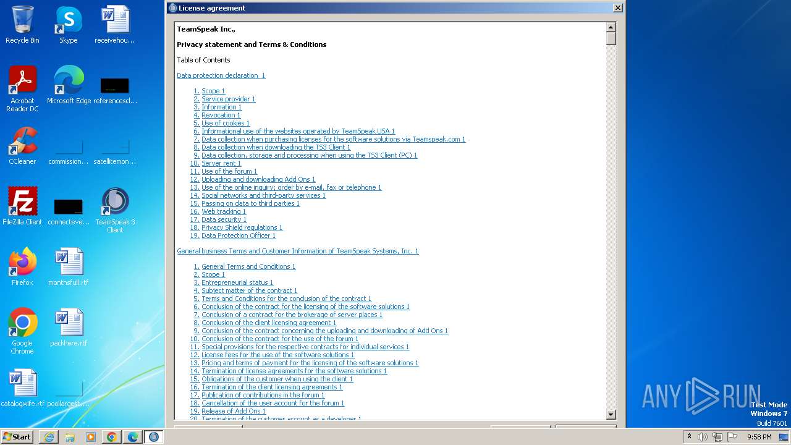Open General Terms and Conditions link
Viewport: 791px width, 445px height.
coord(248,266)
